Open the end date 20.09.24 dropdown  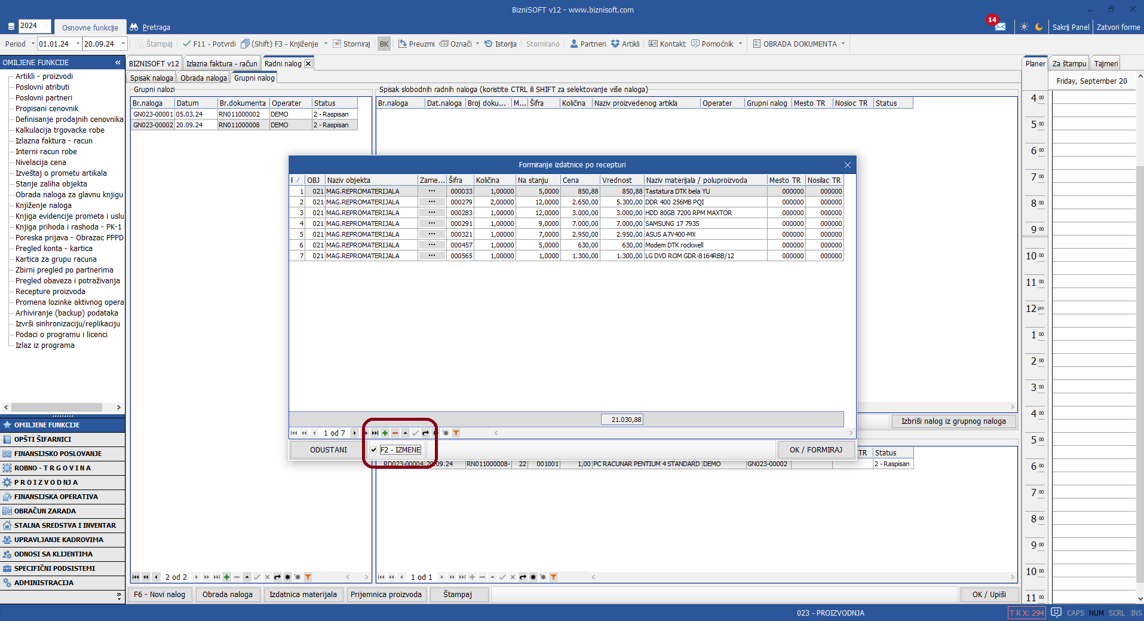point(123,44)
